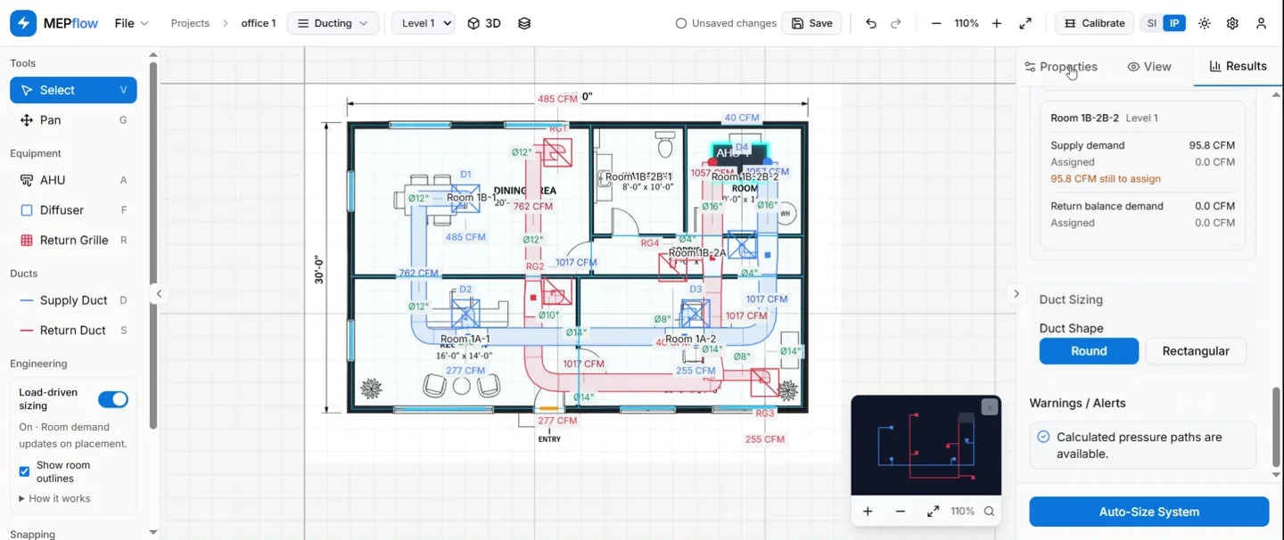Viewport: 1284px width, 540px height.
Task: Click the Room 1B-2B-2 result card title
Action: click(1083, 118)
